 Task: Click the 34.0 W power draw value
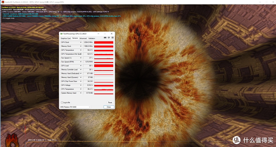tap(88, 81)
